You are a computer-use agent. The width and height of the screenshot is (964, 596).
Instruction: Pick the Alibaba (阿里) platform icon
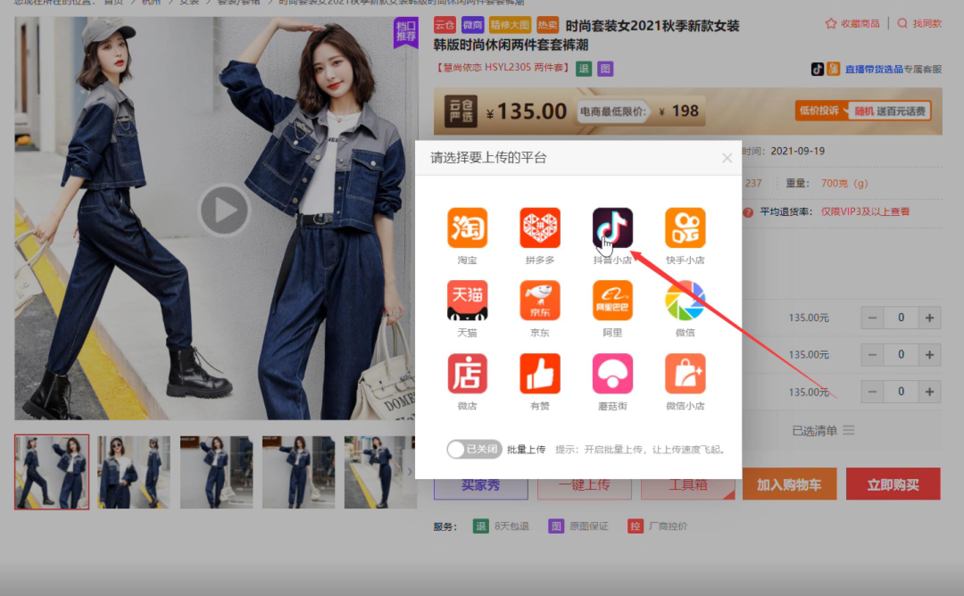coord(612,300)
